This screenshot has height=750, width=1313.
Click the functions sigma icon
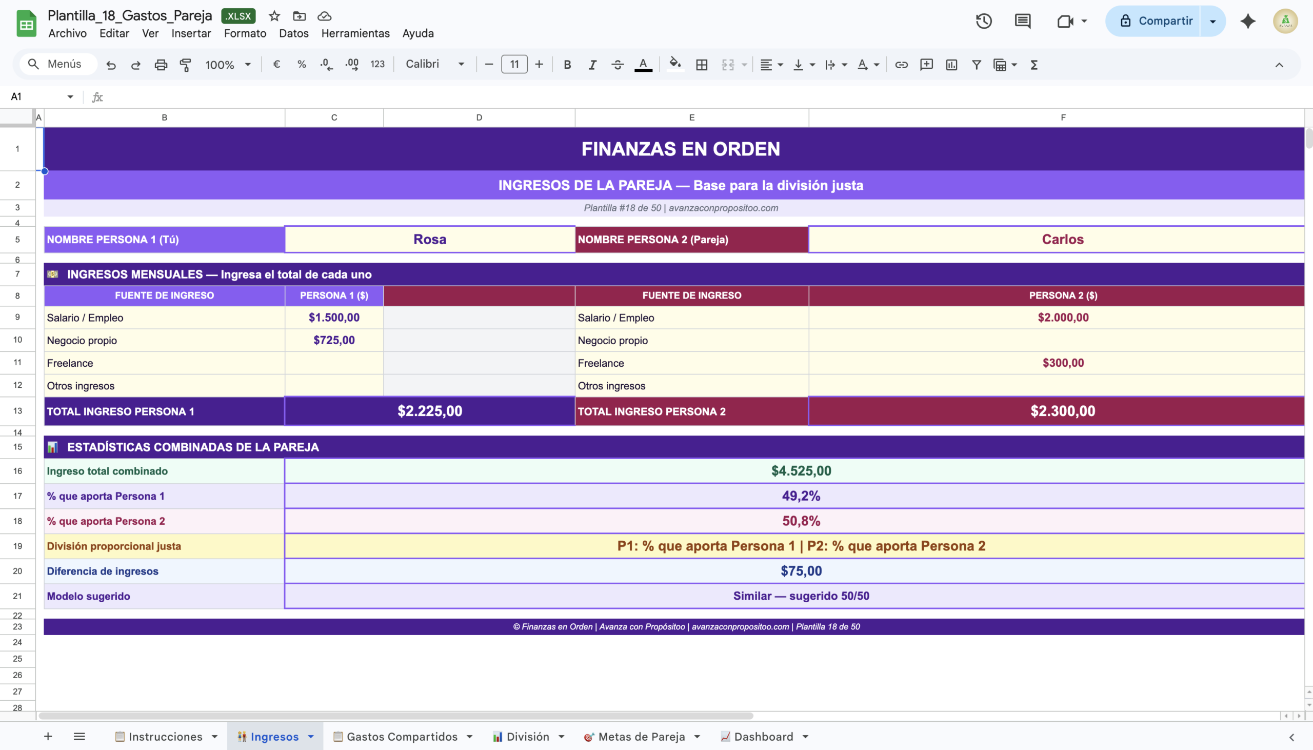pos(1033,65)
